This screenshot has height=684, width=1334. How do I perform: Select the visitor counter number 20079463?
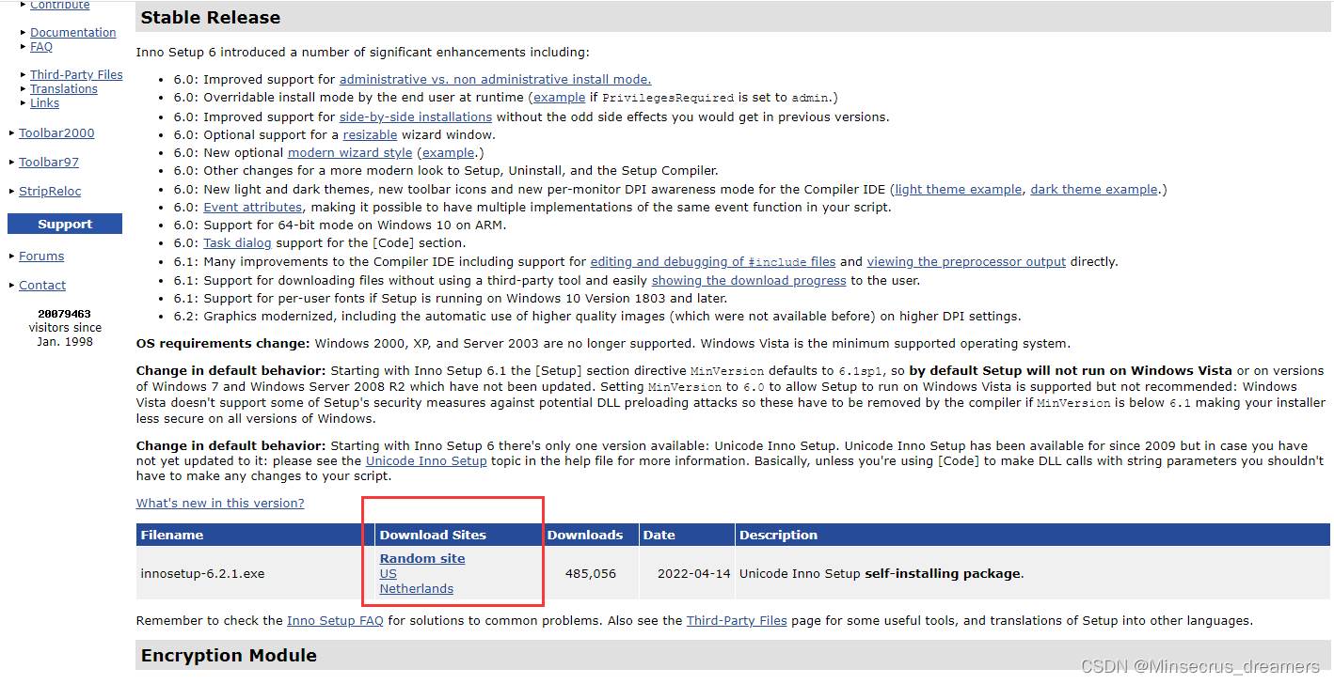(x=65, y=314)
